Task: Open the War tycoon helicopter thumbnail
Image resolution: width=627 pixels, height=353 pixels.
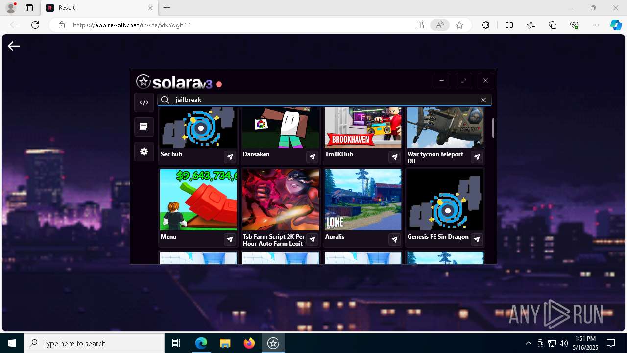Action: click(445, 128)
